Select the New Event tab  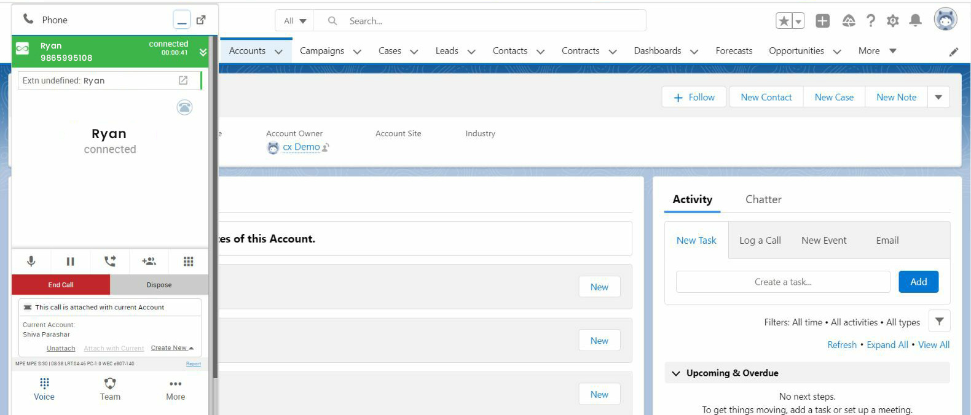coord(824,241)
